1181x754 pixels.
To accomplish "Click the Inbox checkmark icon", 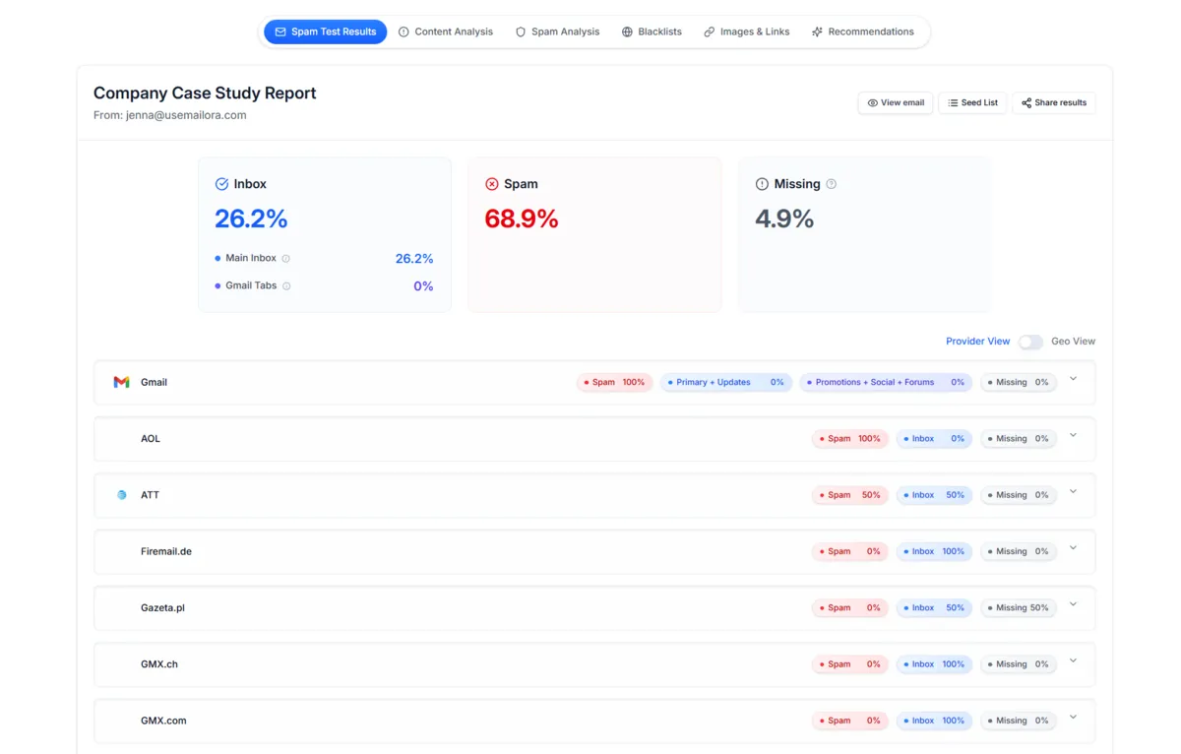I will [221, 184].
